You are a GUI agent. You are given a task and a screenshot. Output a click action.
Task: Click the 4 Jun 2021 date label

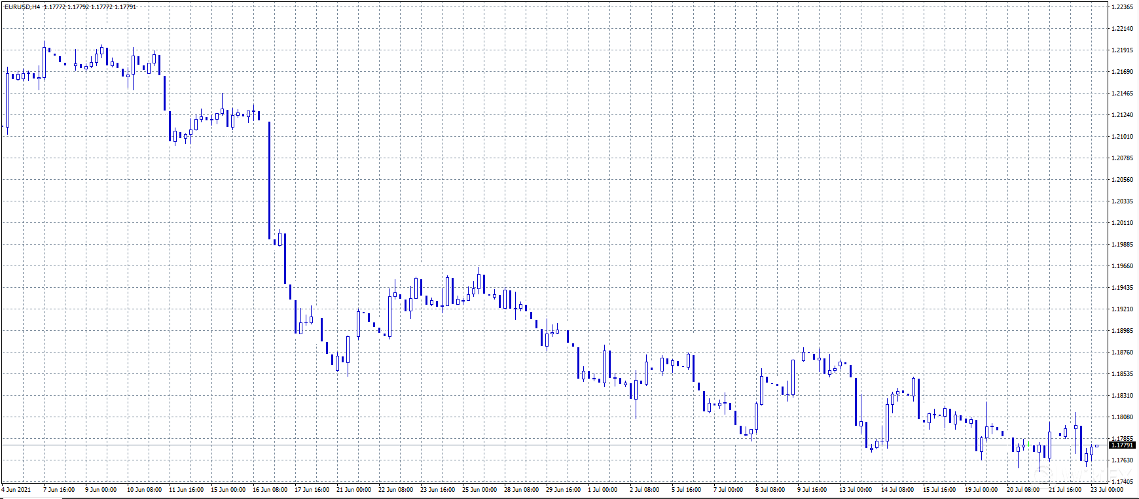17,490
